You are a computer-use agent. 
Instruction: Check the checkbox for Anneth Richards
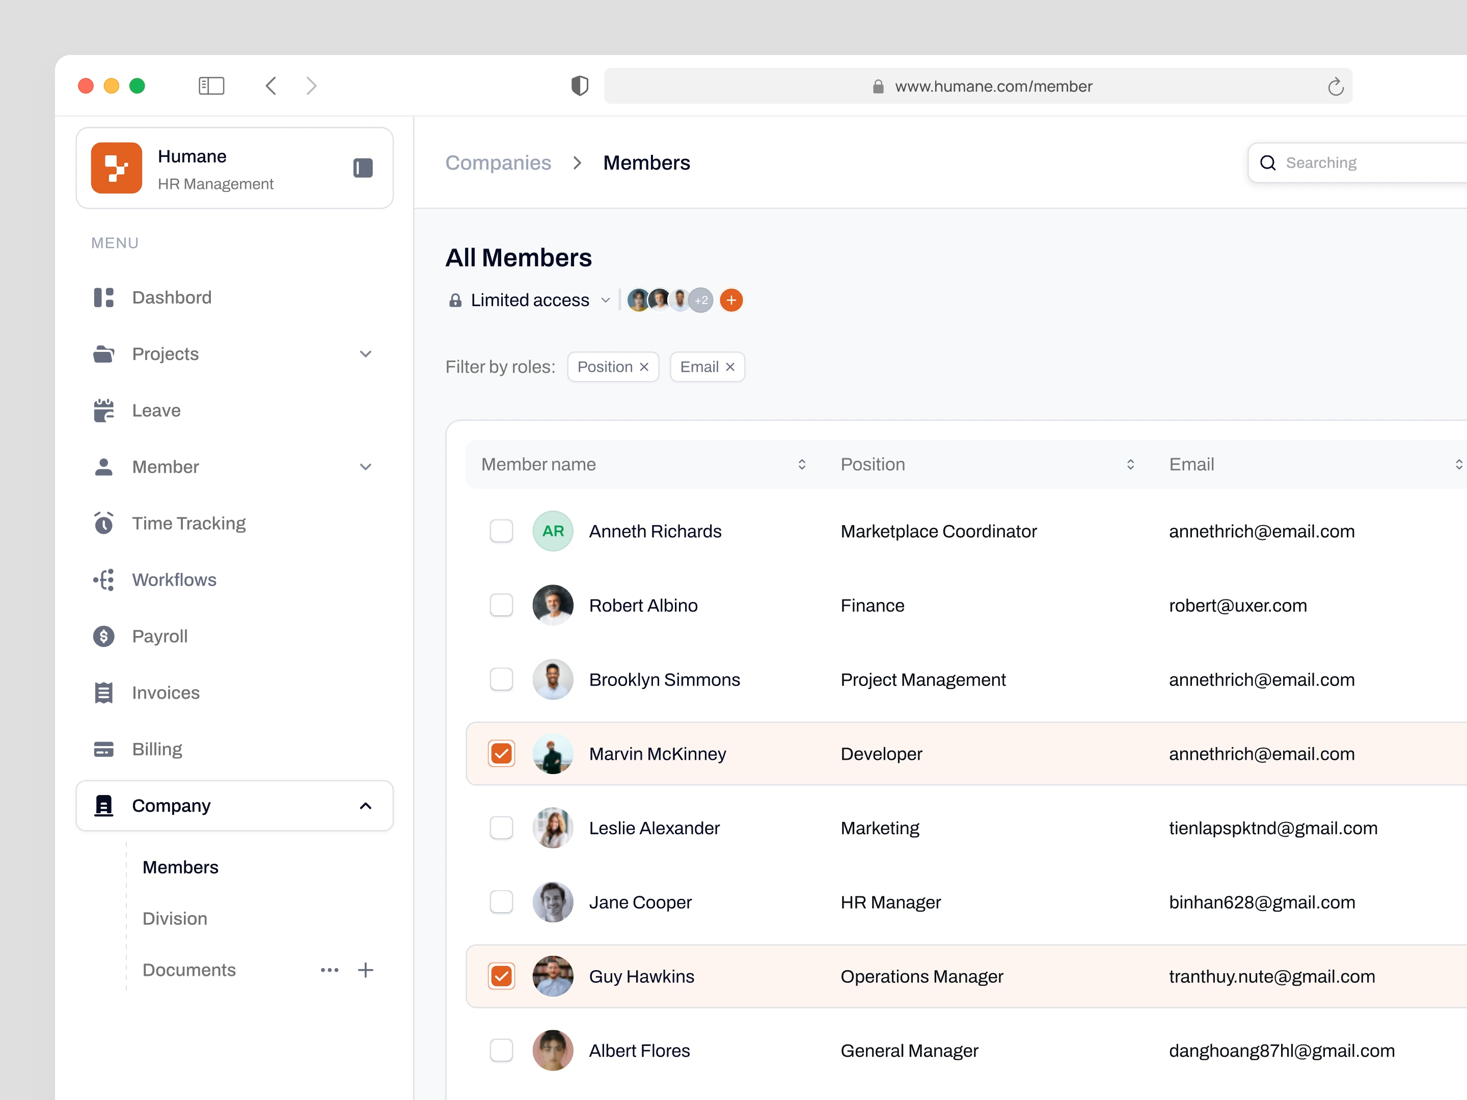(x=501, y=531)
